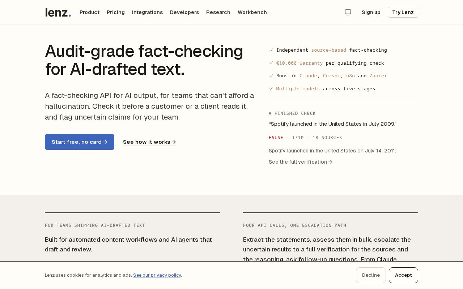Click the Spotify launched claim quote
This screenshot has height=289, width=463.
point(333,124)
